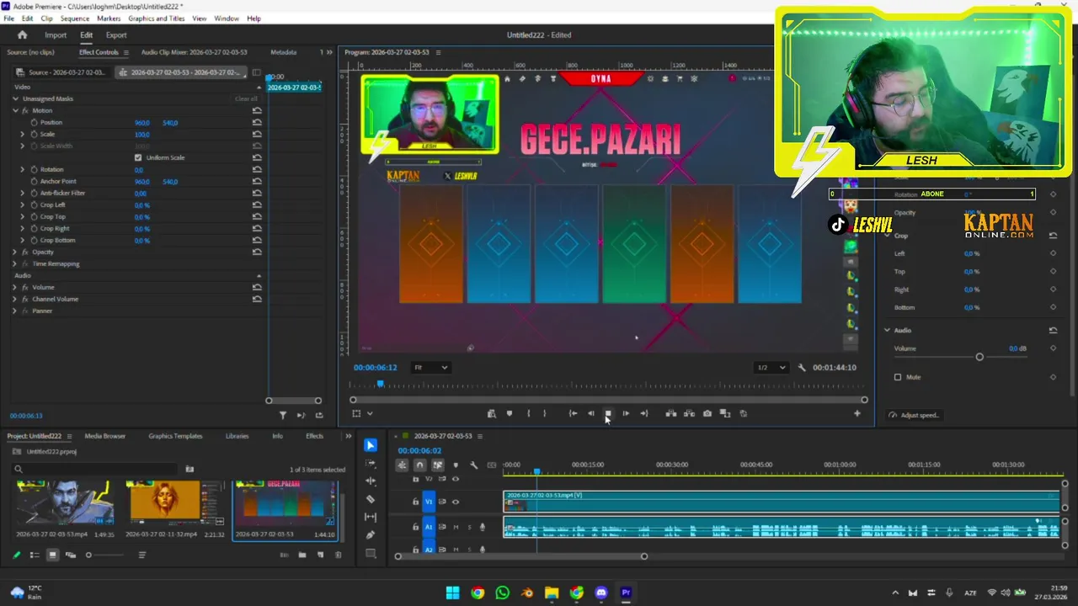Expand the Time Remapping effect
The image size is (1078, 606).
point(14,263)
